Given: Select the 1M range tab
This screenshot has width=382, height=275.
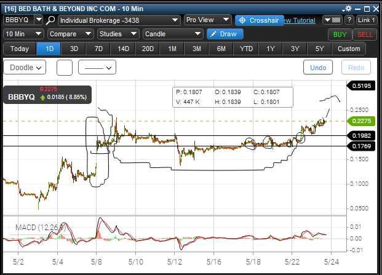Looking at the screenshot, I should [172, 49].
